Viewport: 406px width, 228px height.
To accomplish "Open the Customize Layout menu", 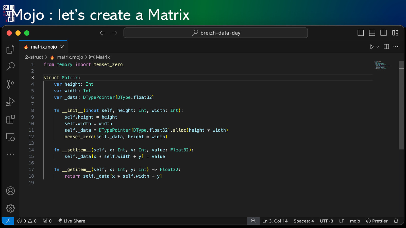I will pos(395,33).
